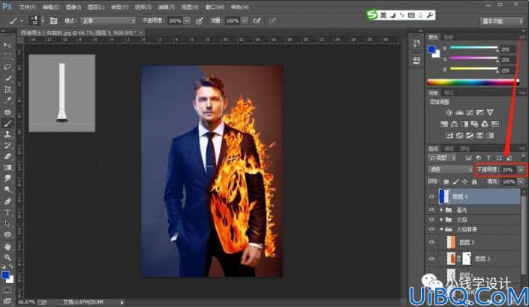Open the layer opacity 25% dropdown arrow
529x307 pixels.
coord(521,170)
